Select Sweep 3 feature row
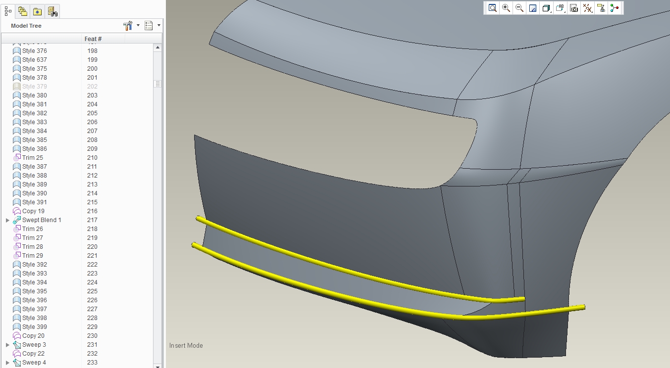This screenshot has height=368, width=670. [x=34, y=345]
